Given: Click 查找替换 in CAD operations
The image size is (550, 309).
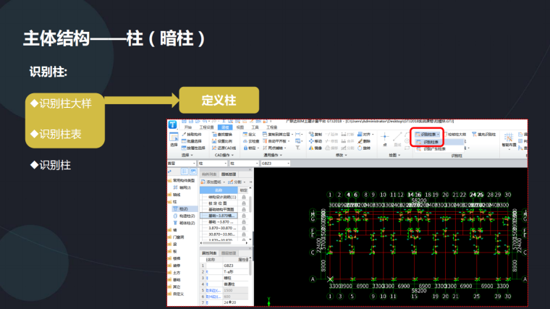Looking at the screenshot, I should tap(224, 134).
